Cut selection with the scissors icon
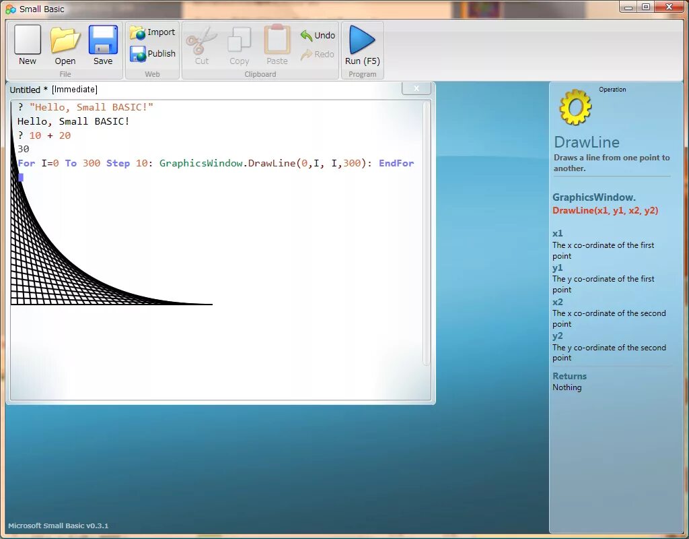Viewport: 689px width, 539px height. 202,45
